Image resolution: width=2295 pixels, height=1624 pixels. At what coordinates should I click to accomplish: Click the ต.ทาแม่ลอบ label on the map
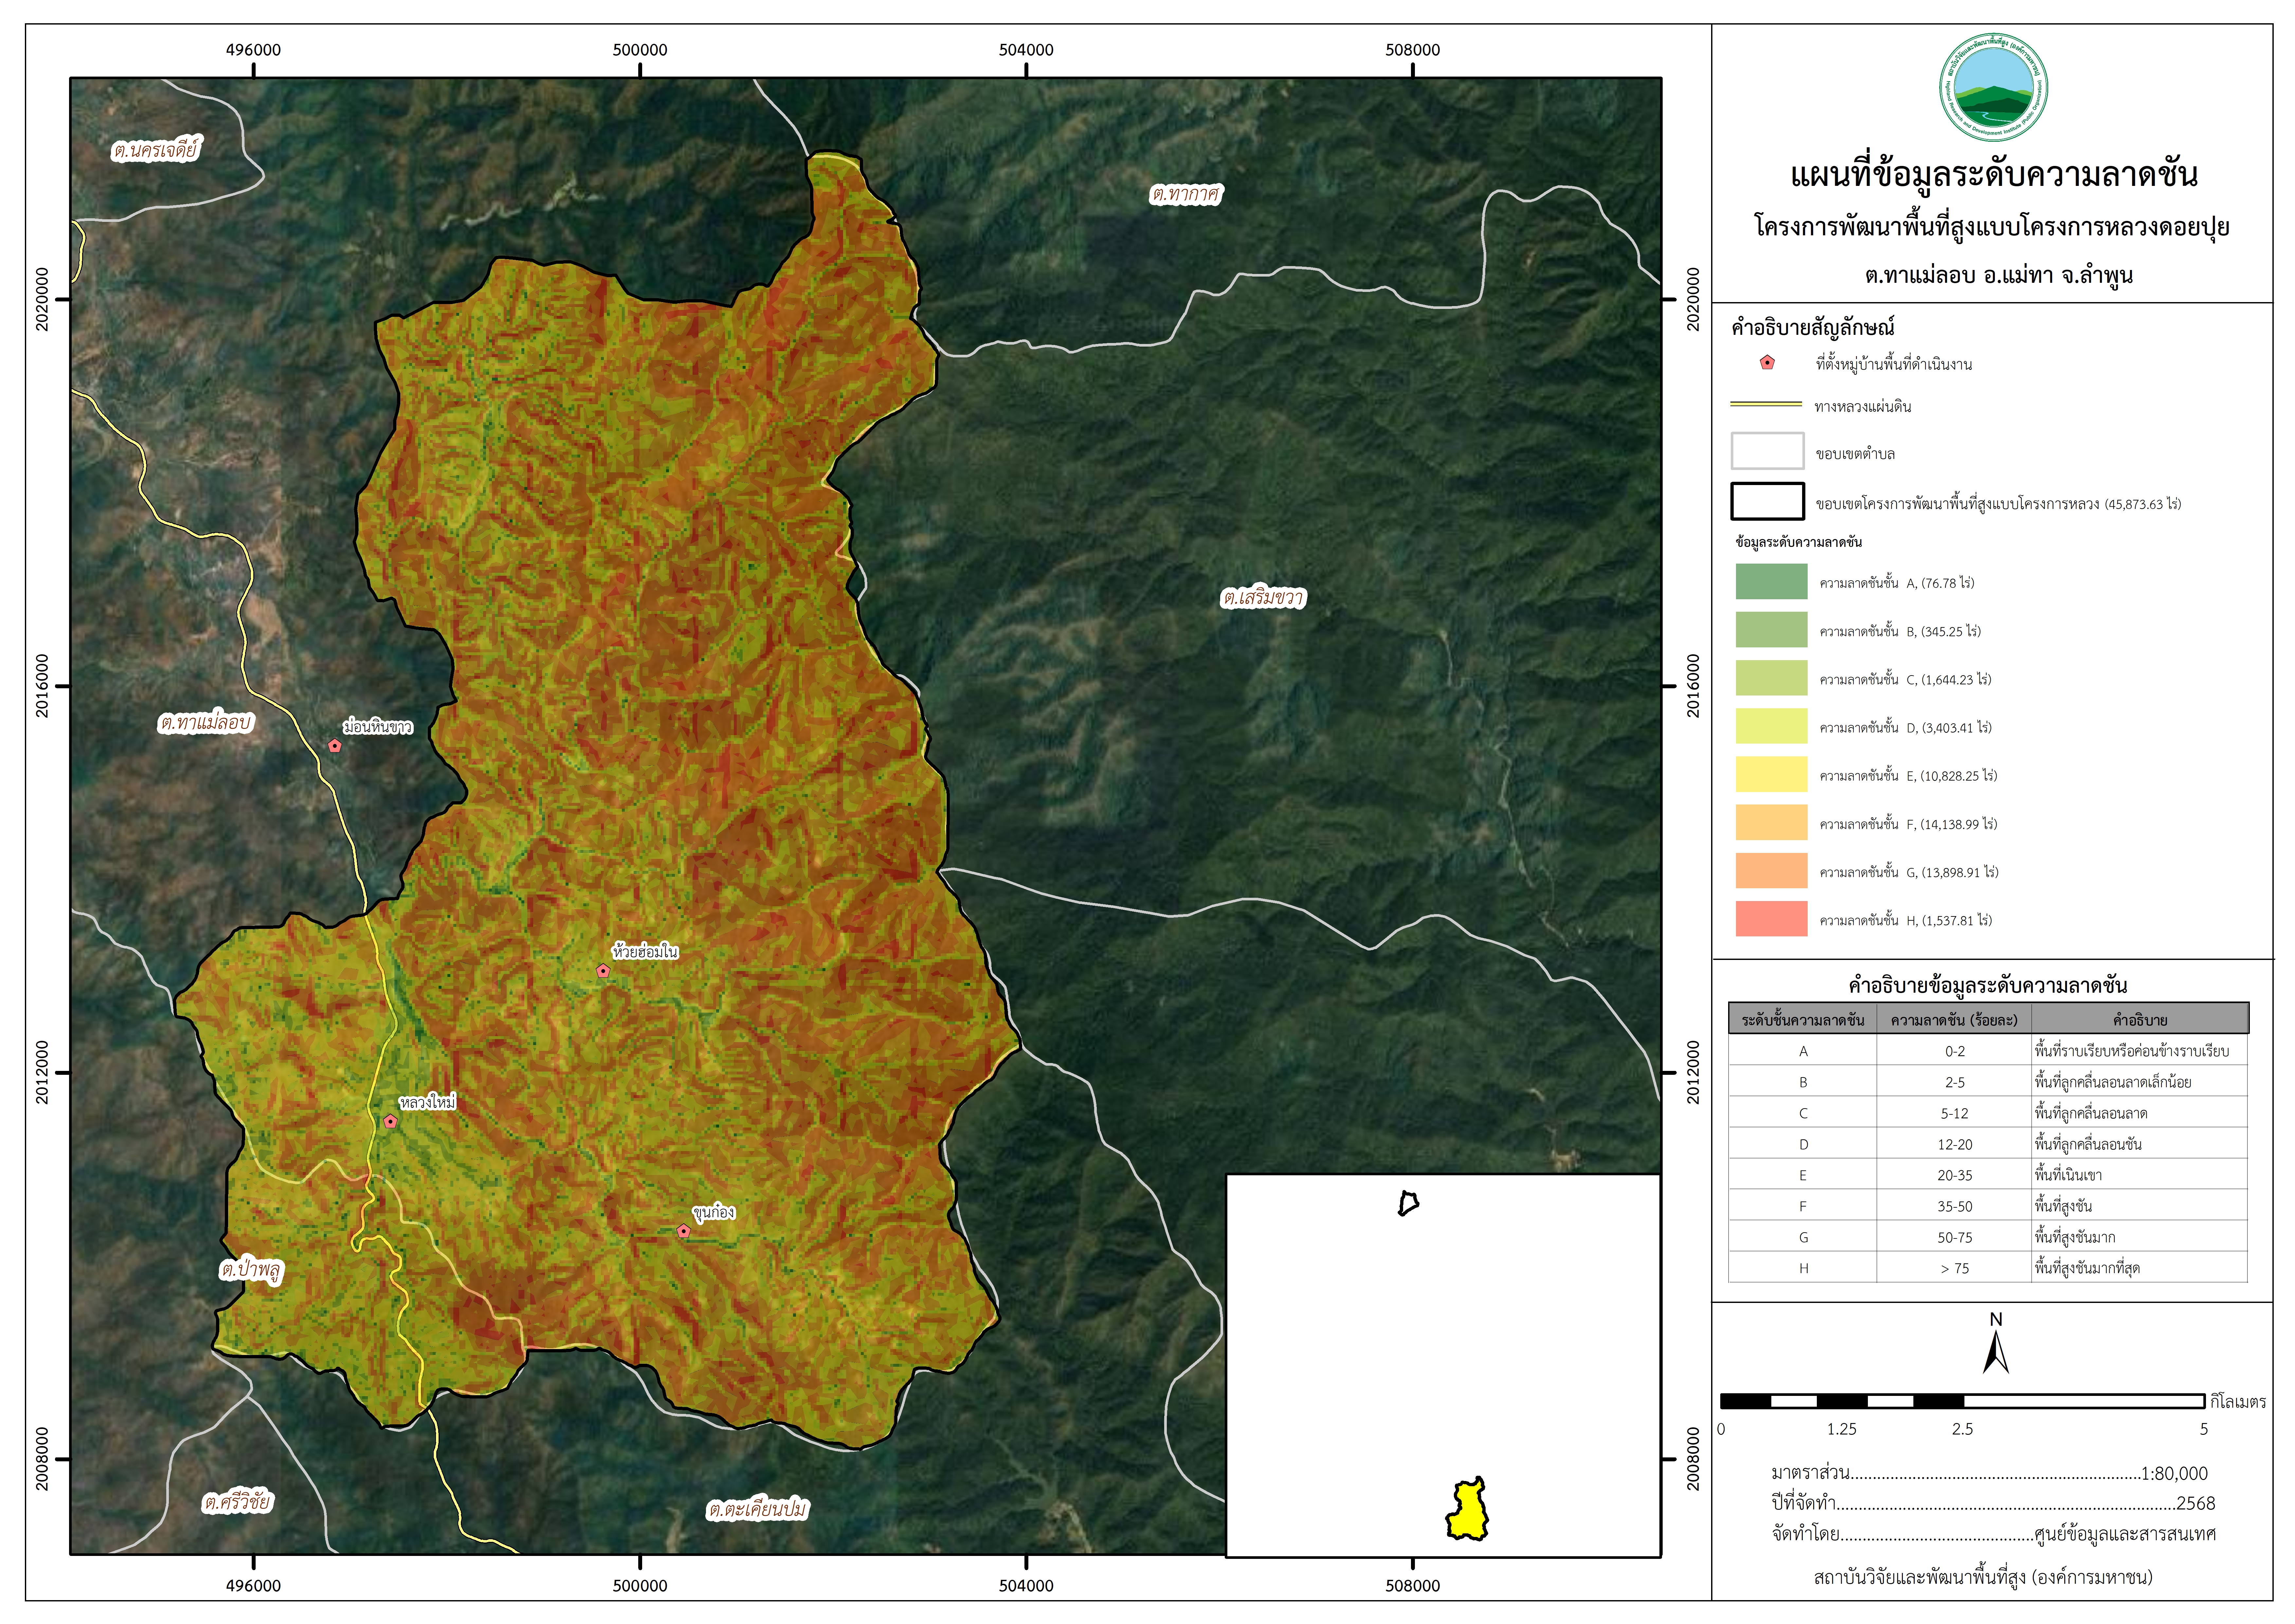click(x=206, y=722)
